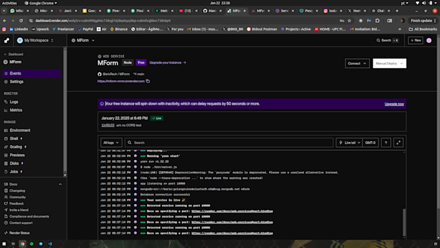This screenshot has width=440, height=248.
Task: Open Chrome side panel icon
Action: pyautogui.click(x=390, y=21)
